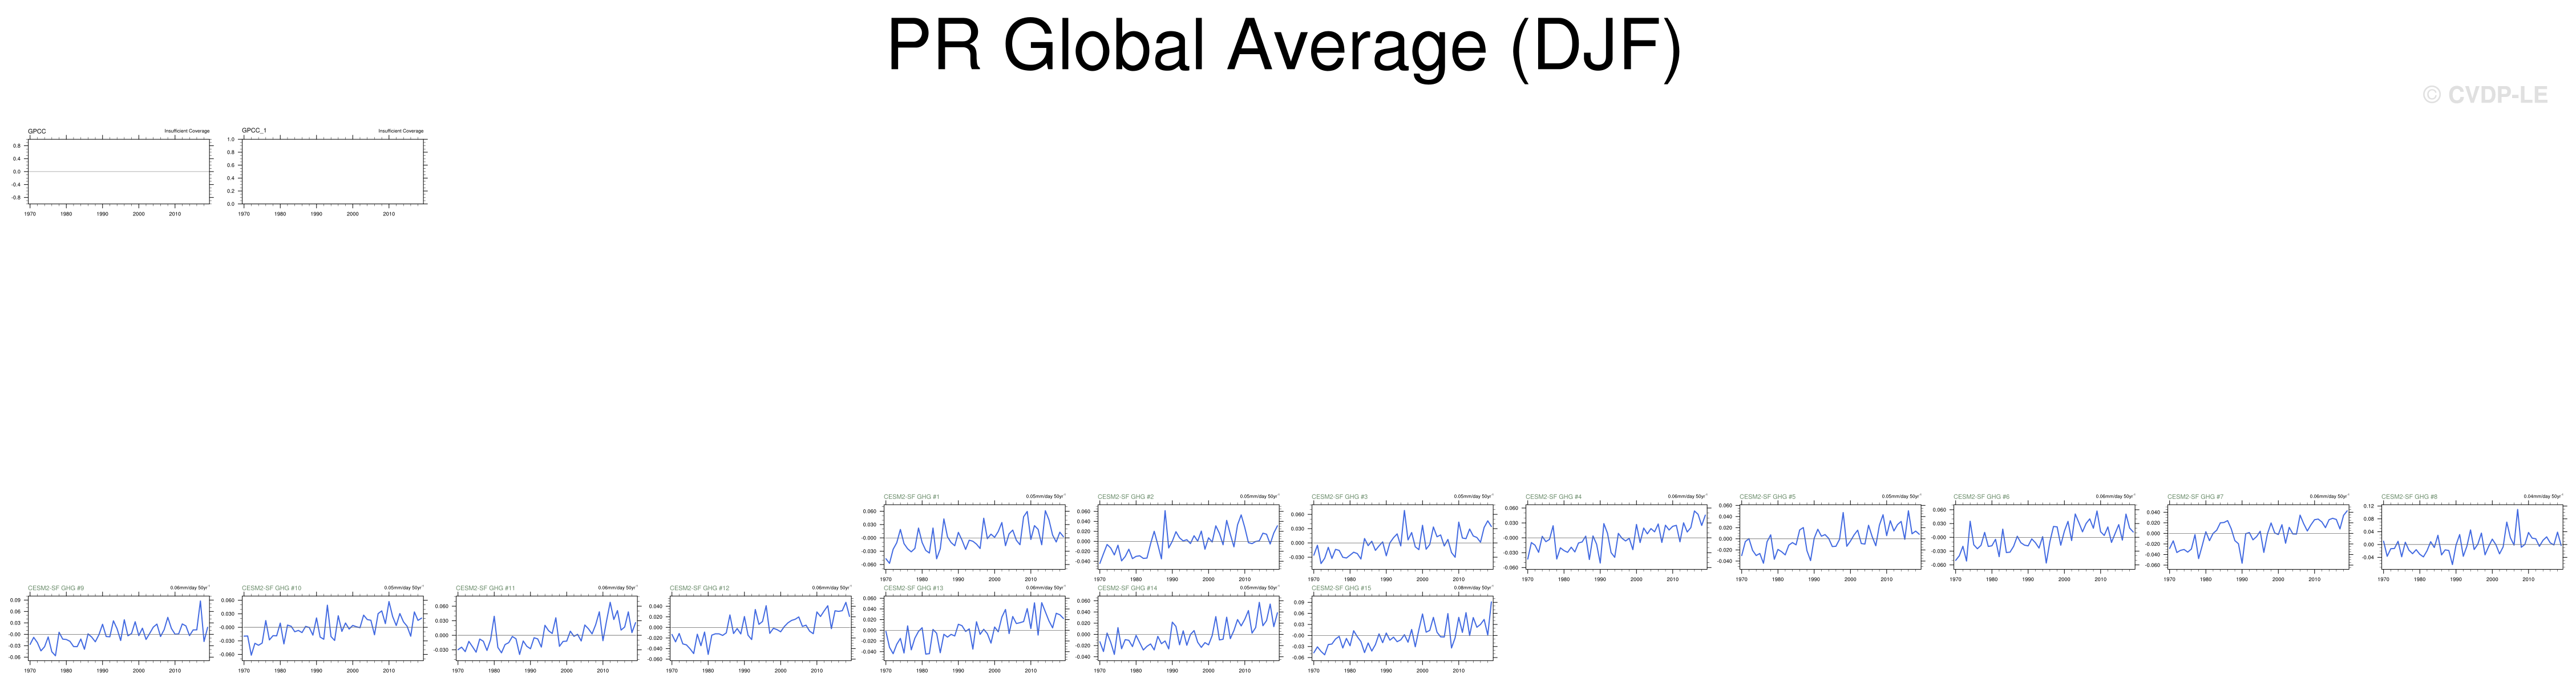
Task: Click the CESM2-SF GHG #14 title label
Action: point(1127,588)
